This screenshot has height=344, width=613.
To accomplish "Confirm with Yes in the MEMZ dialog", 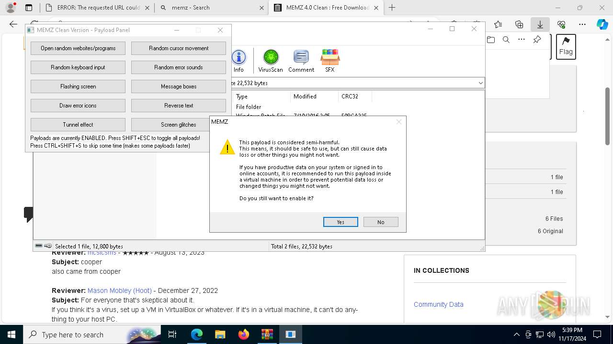I will (341, 222).
